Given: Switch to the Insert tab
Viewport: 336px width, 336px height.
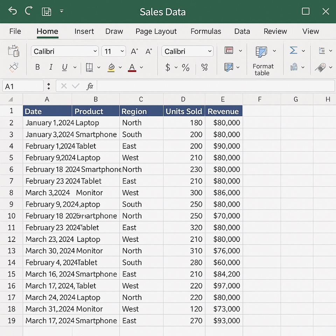Looking at the screenshot, I should pyautogui.click(x=84, y=31).
